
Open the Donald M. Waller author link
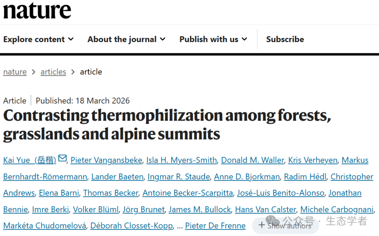pyautogui.click(x=253, y=160)
